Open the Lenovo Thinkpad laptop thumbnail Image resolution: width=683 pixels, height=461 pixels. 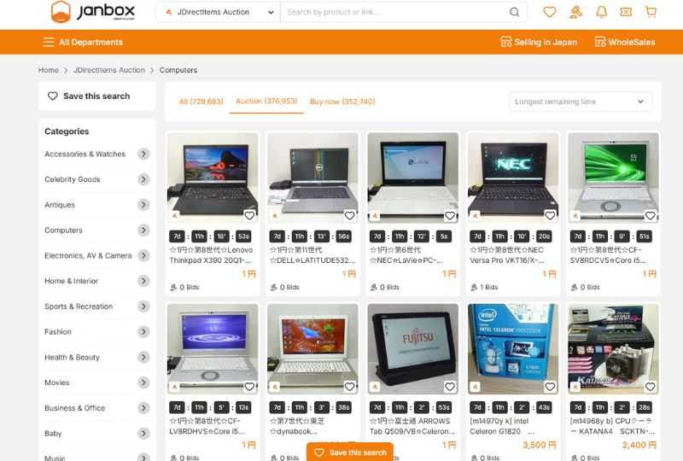[x=213, y=178]
